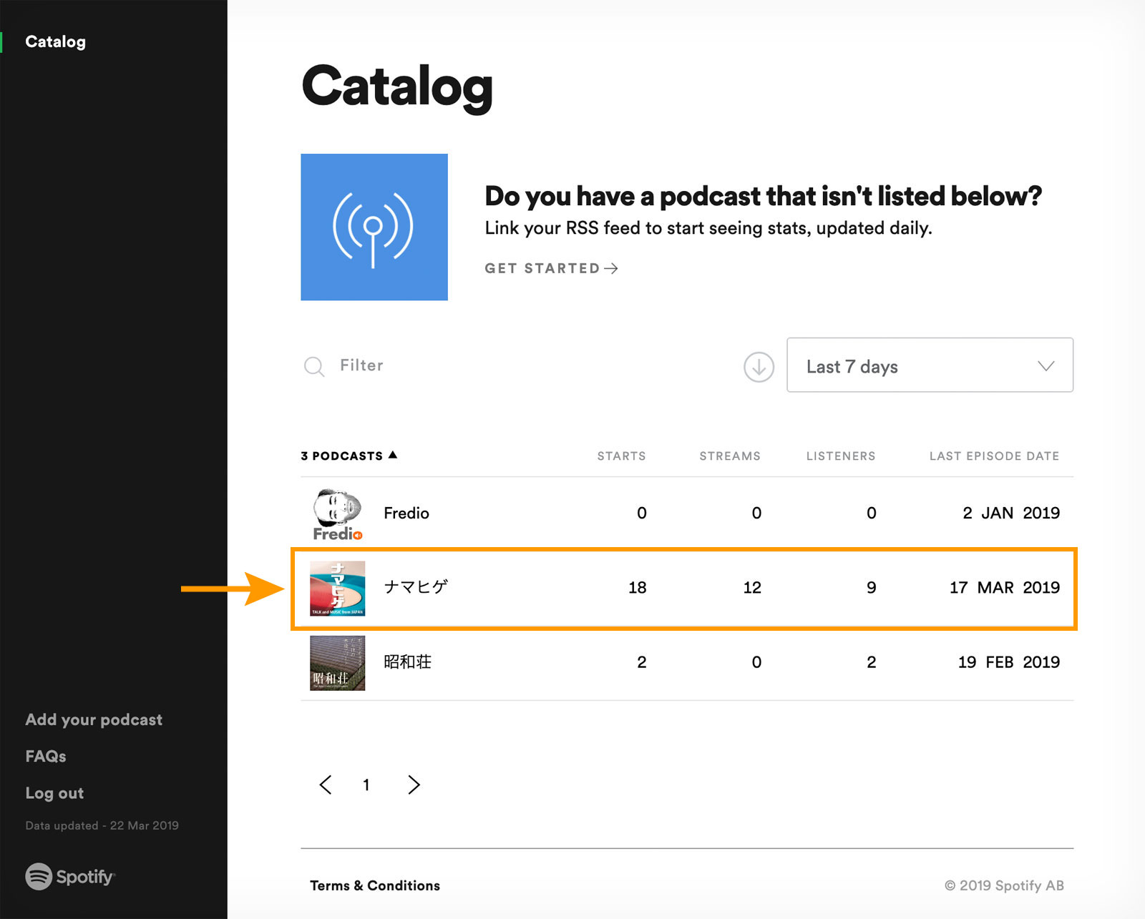Open the Fredio podcast thumbnail
Screen dimensions: 1145x919
[x=338, y=514]
